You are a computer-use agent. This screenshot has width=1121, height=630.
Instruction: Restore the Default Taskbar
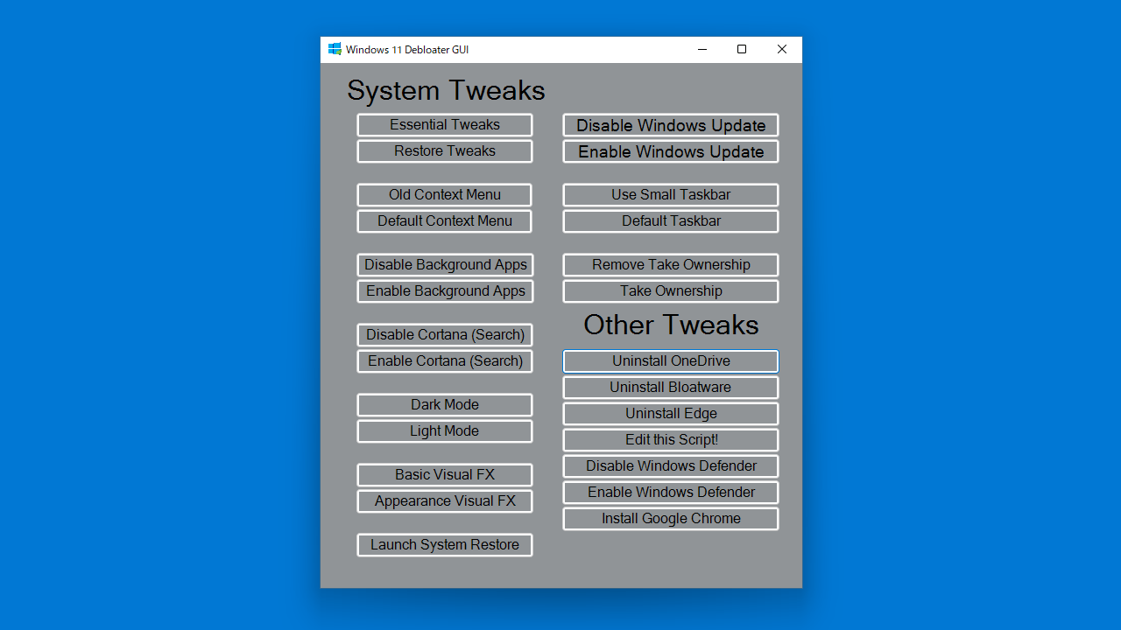[x=671, y=221]
